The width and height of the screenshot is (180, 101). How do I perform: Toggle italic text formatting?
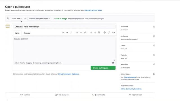[x=71, y=33]
